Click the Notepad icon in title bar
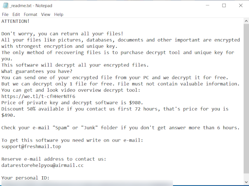The image size is (249, 186). coord(5,5)
